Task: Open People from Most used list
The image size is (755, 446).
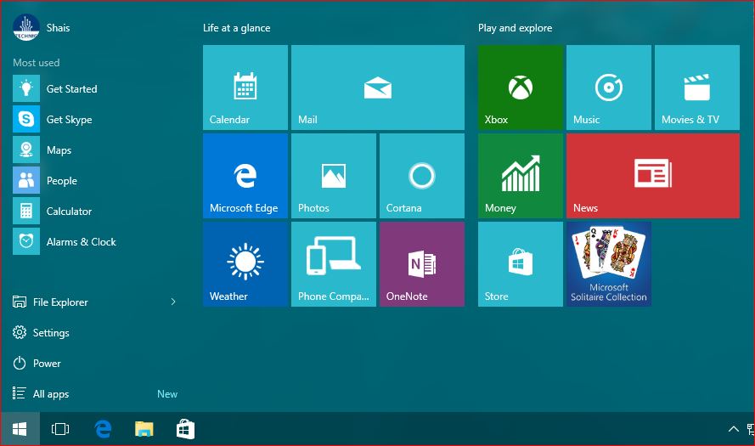Action: click(x=94, y=180)
